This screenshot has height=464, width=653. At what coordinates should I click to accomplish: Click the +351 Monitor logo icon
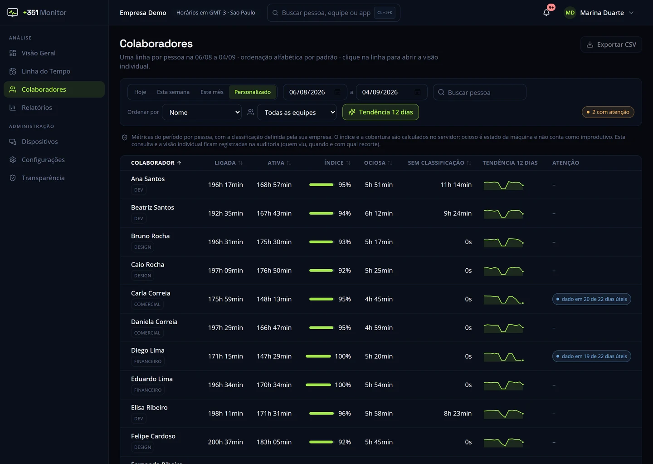13,13
